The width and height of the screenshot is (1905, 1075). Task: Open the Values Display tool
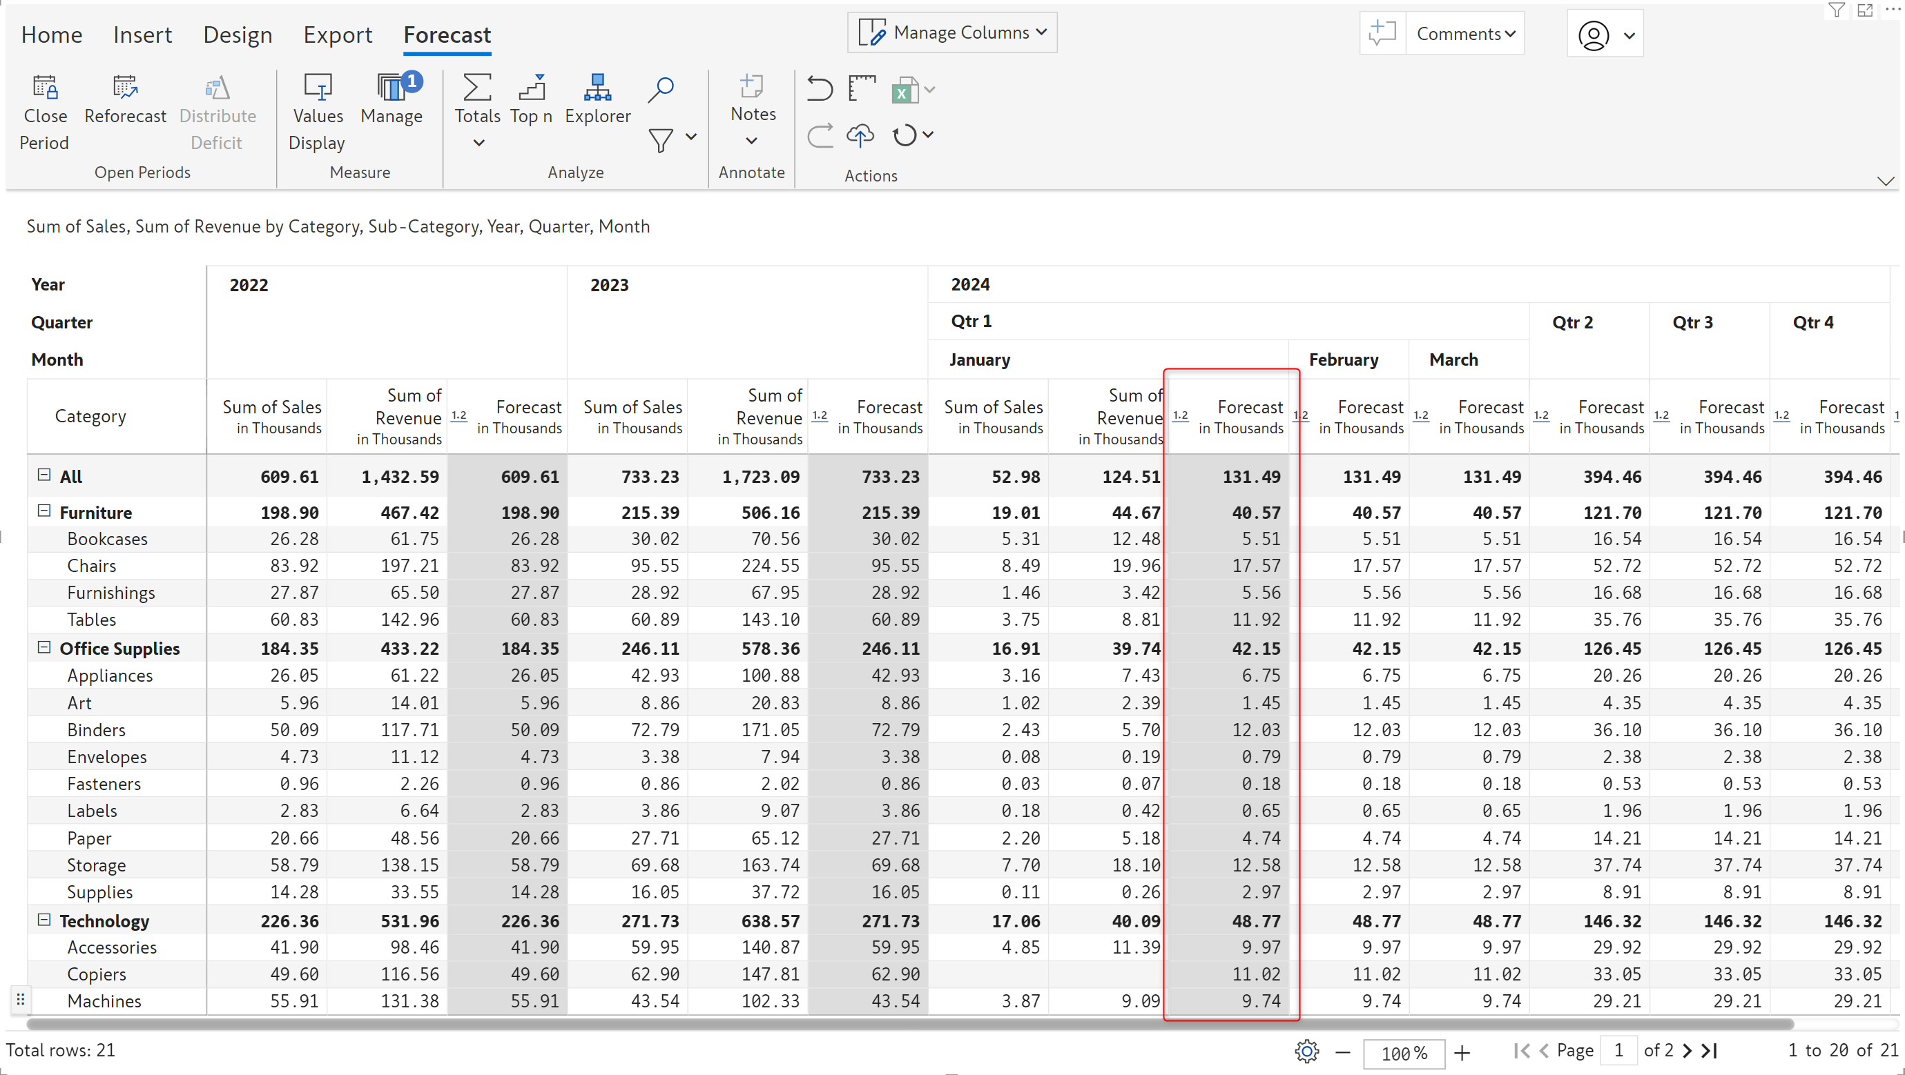tap(318, 88)
